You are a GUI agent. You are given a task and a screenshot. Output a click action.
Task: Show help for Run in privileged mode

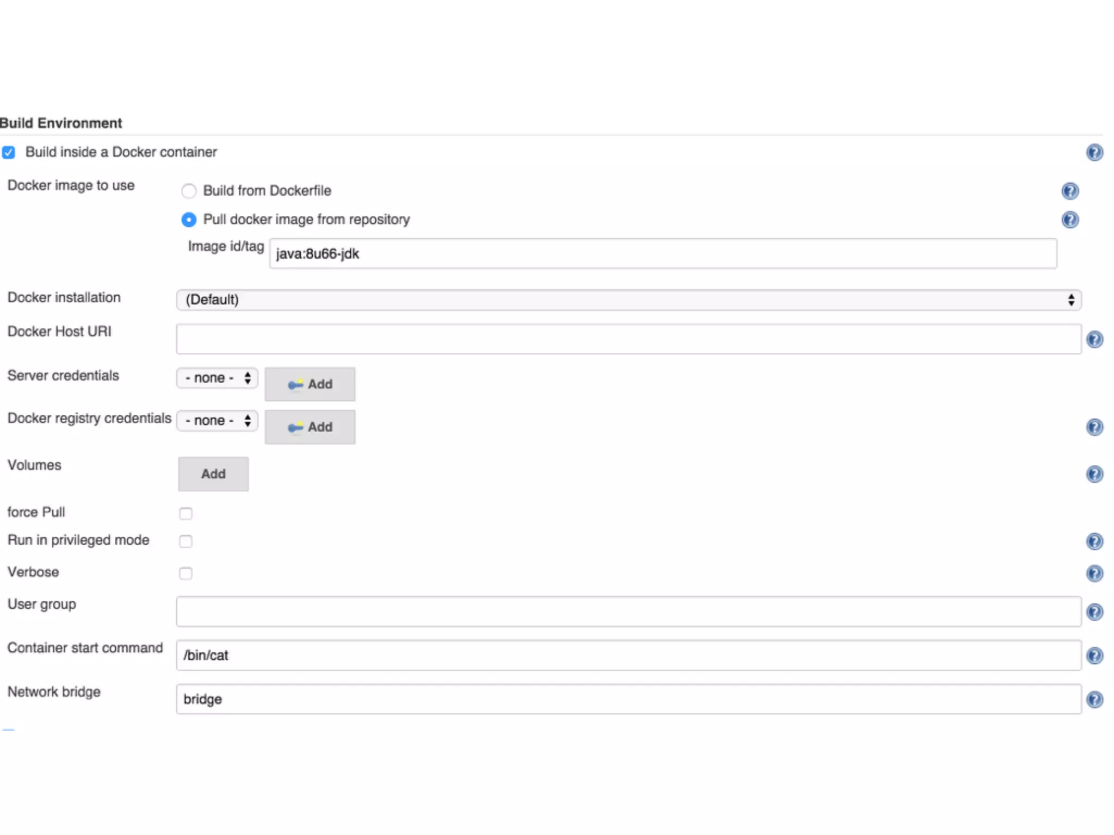[1094, 541]
